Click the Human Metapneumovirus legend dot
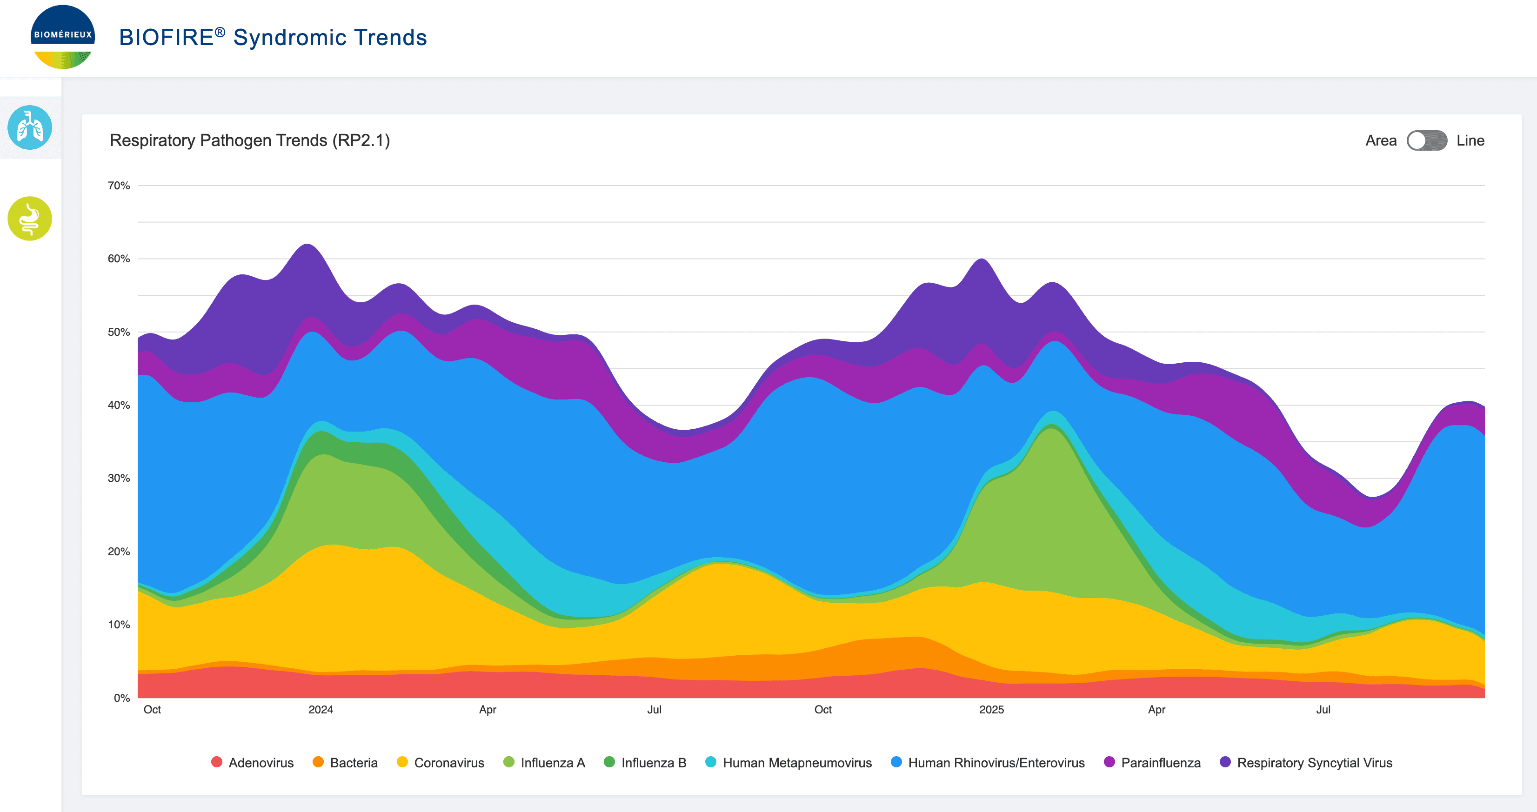Viewport: 1537px width, 812px height. pos(711,762)
